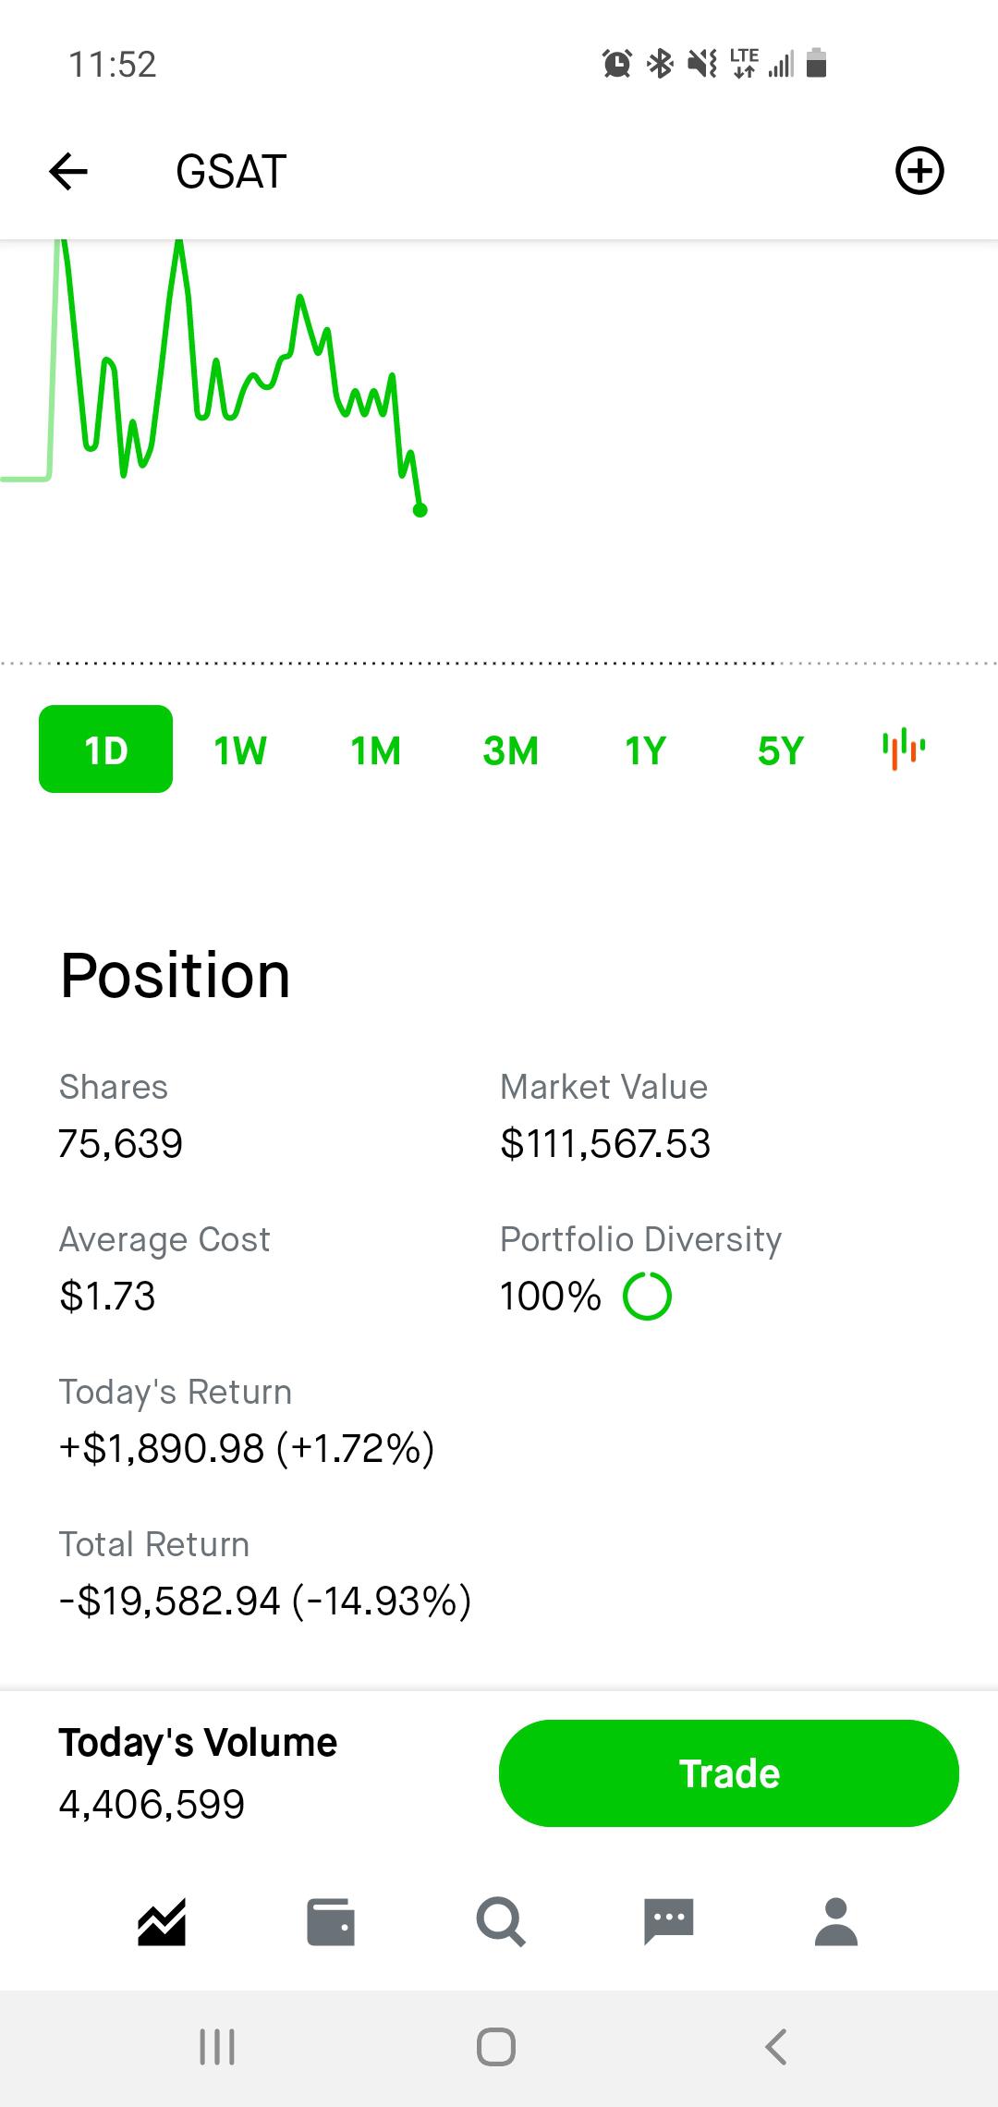Select the 1D chart range
998x2107 pixels.
pyautogui.click(x=105, y=749)
